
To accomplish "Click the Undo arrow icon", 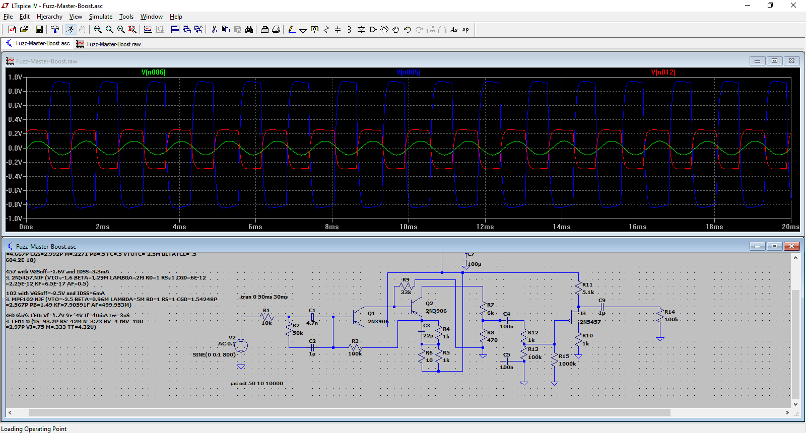I will pos(408,30).
